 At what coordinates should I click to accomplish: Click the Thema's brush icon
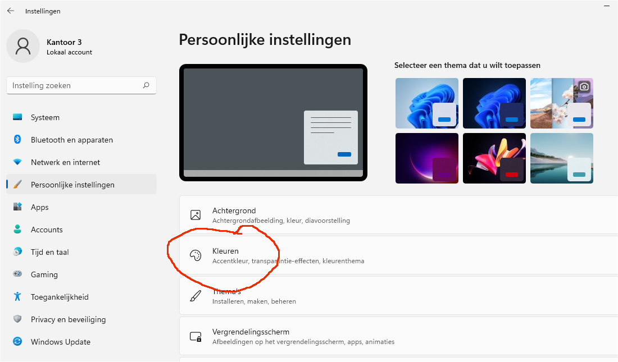(196, 296)
